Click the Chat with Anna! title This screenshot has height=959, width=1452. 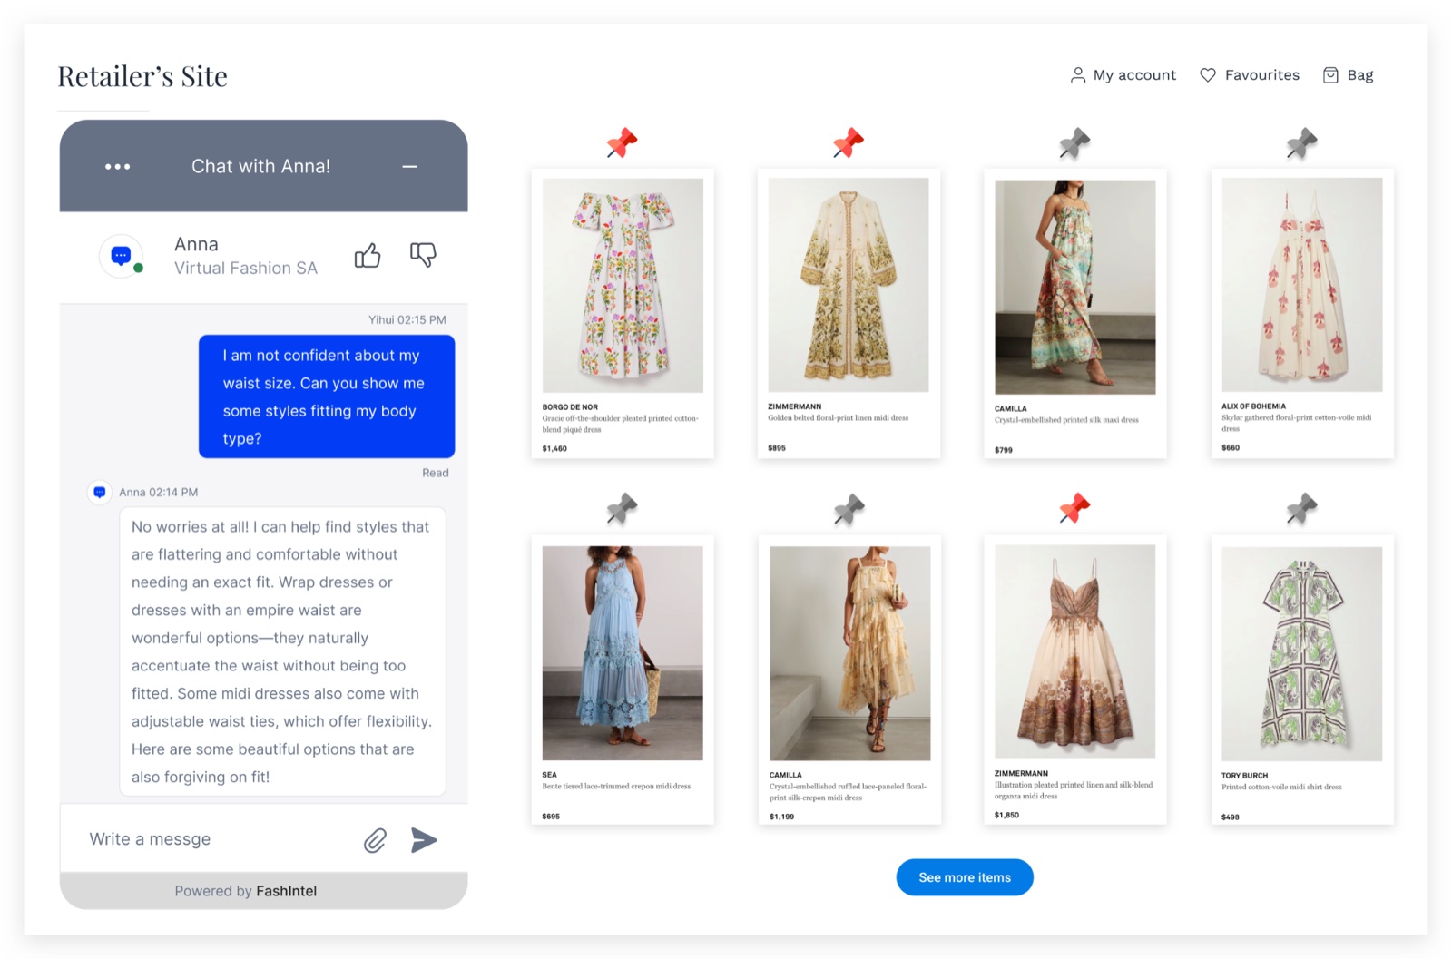[x=261, y=166]
